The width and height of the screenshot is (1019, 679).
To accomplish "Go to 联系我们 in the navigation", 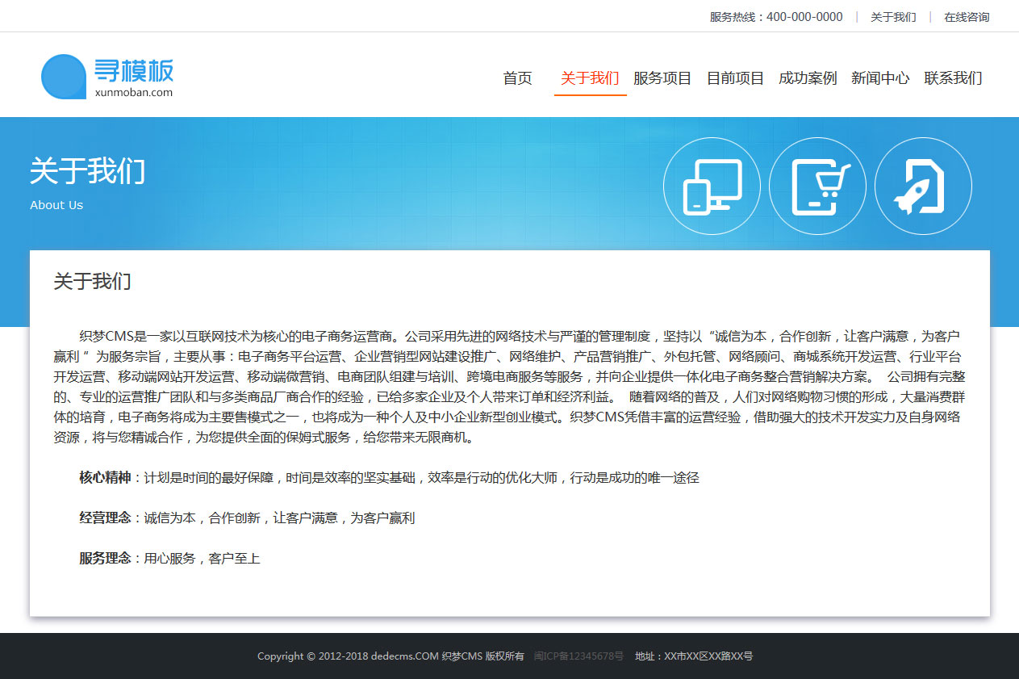I will (x=953, y=78).
